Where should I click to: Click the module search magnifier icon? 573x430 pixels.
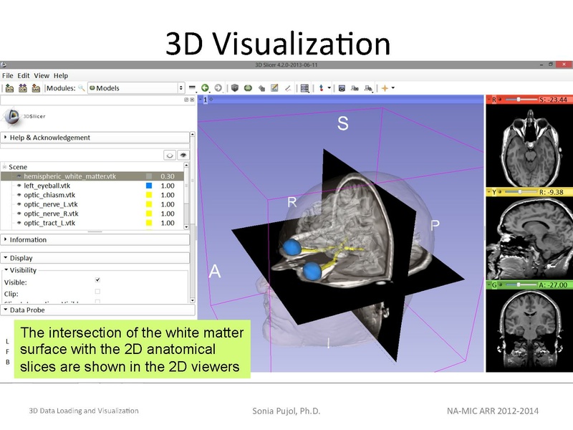82,88
